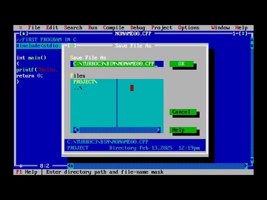Open the Help menu
The height and width of the screenshot is (200, 267).
click(x=241, y=28)
